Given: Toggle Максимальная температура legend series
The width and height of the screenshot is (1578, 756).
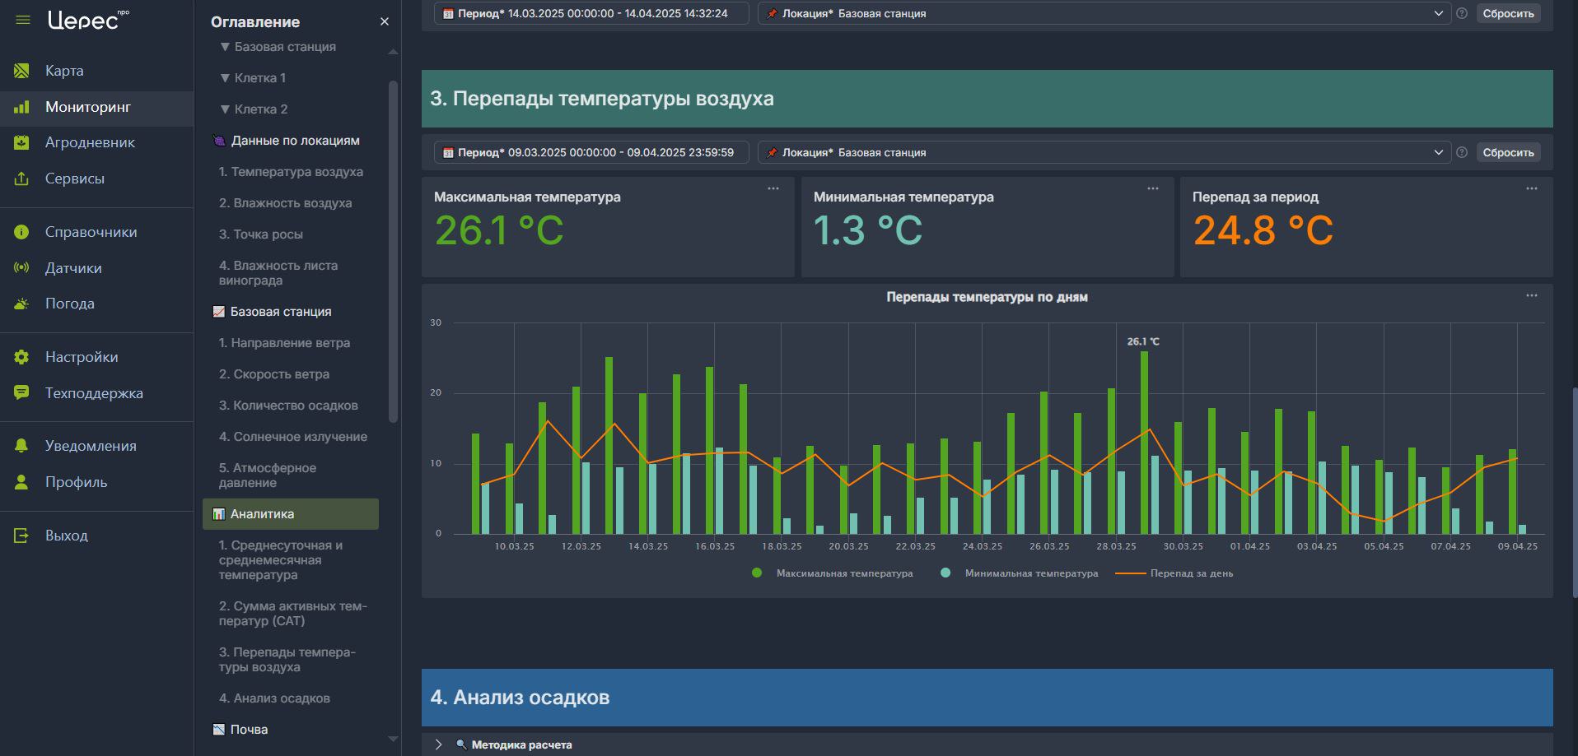Looking at the screenshot, I should tap(833, 573).
